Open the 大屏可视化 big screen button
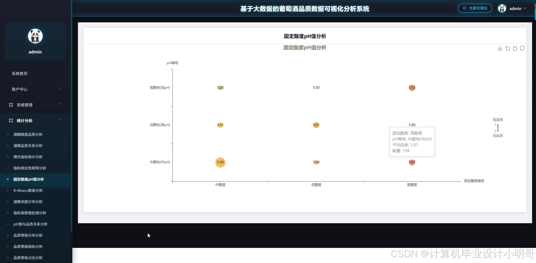The image size is (536, 263). click(x=475, y=8)
